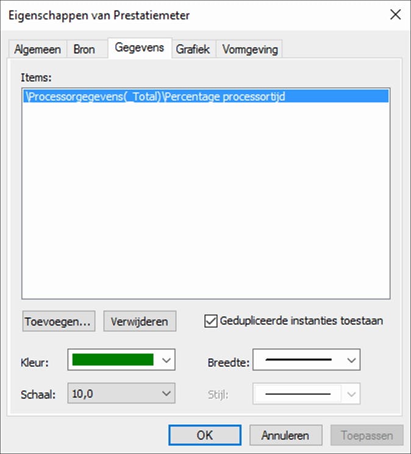Switch to the Algemeen tab
411x454 pixels.
point(38,49)
